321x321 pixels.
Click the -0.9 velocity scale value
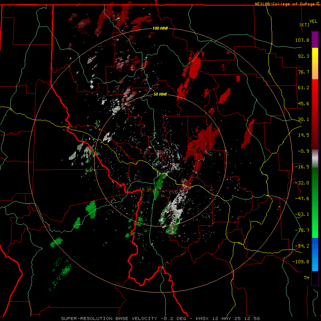click(x=304, y=151)
